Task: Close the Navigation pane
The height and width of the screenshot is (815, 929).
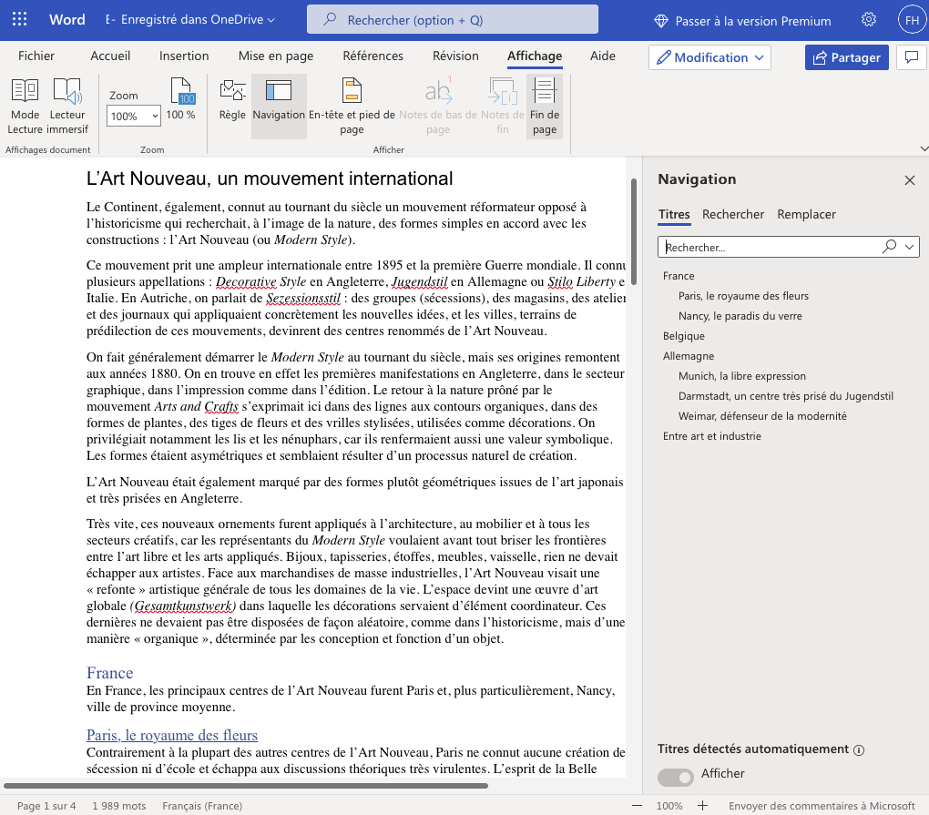Action: (910, 180)
